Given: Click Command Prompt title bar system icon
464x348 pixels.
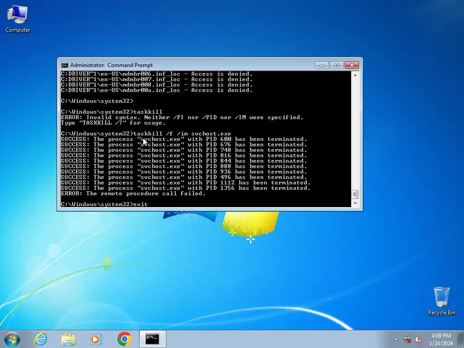Looking at the screenshot, I should (64, 65).
